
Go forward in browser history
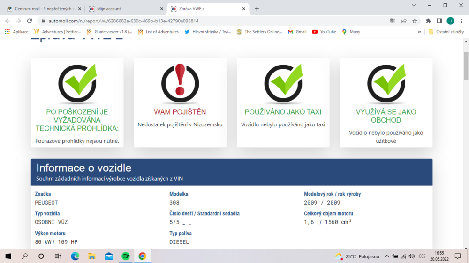19,21
